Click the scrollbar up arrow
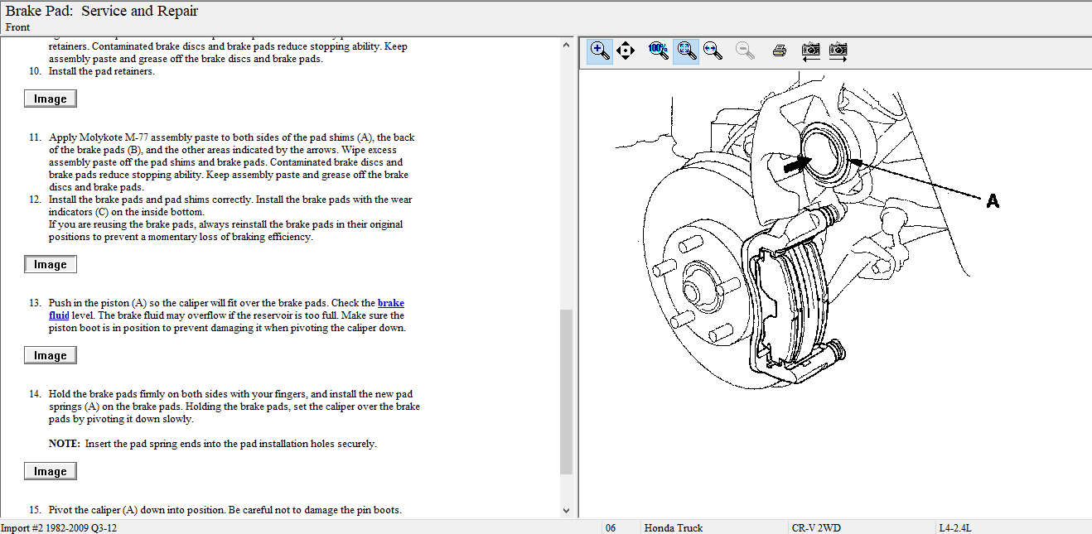 click(x=567, y=44)
